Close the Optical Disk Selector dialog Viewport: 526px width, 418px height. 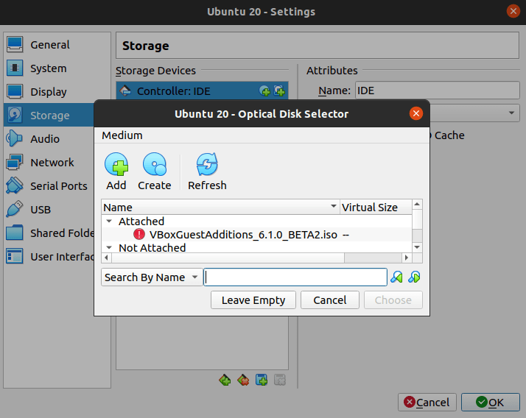416,113
